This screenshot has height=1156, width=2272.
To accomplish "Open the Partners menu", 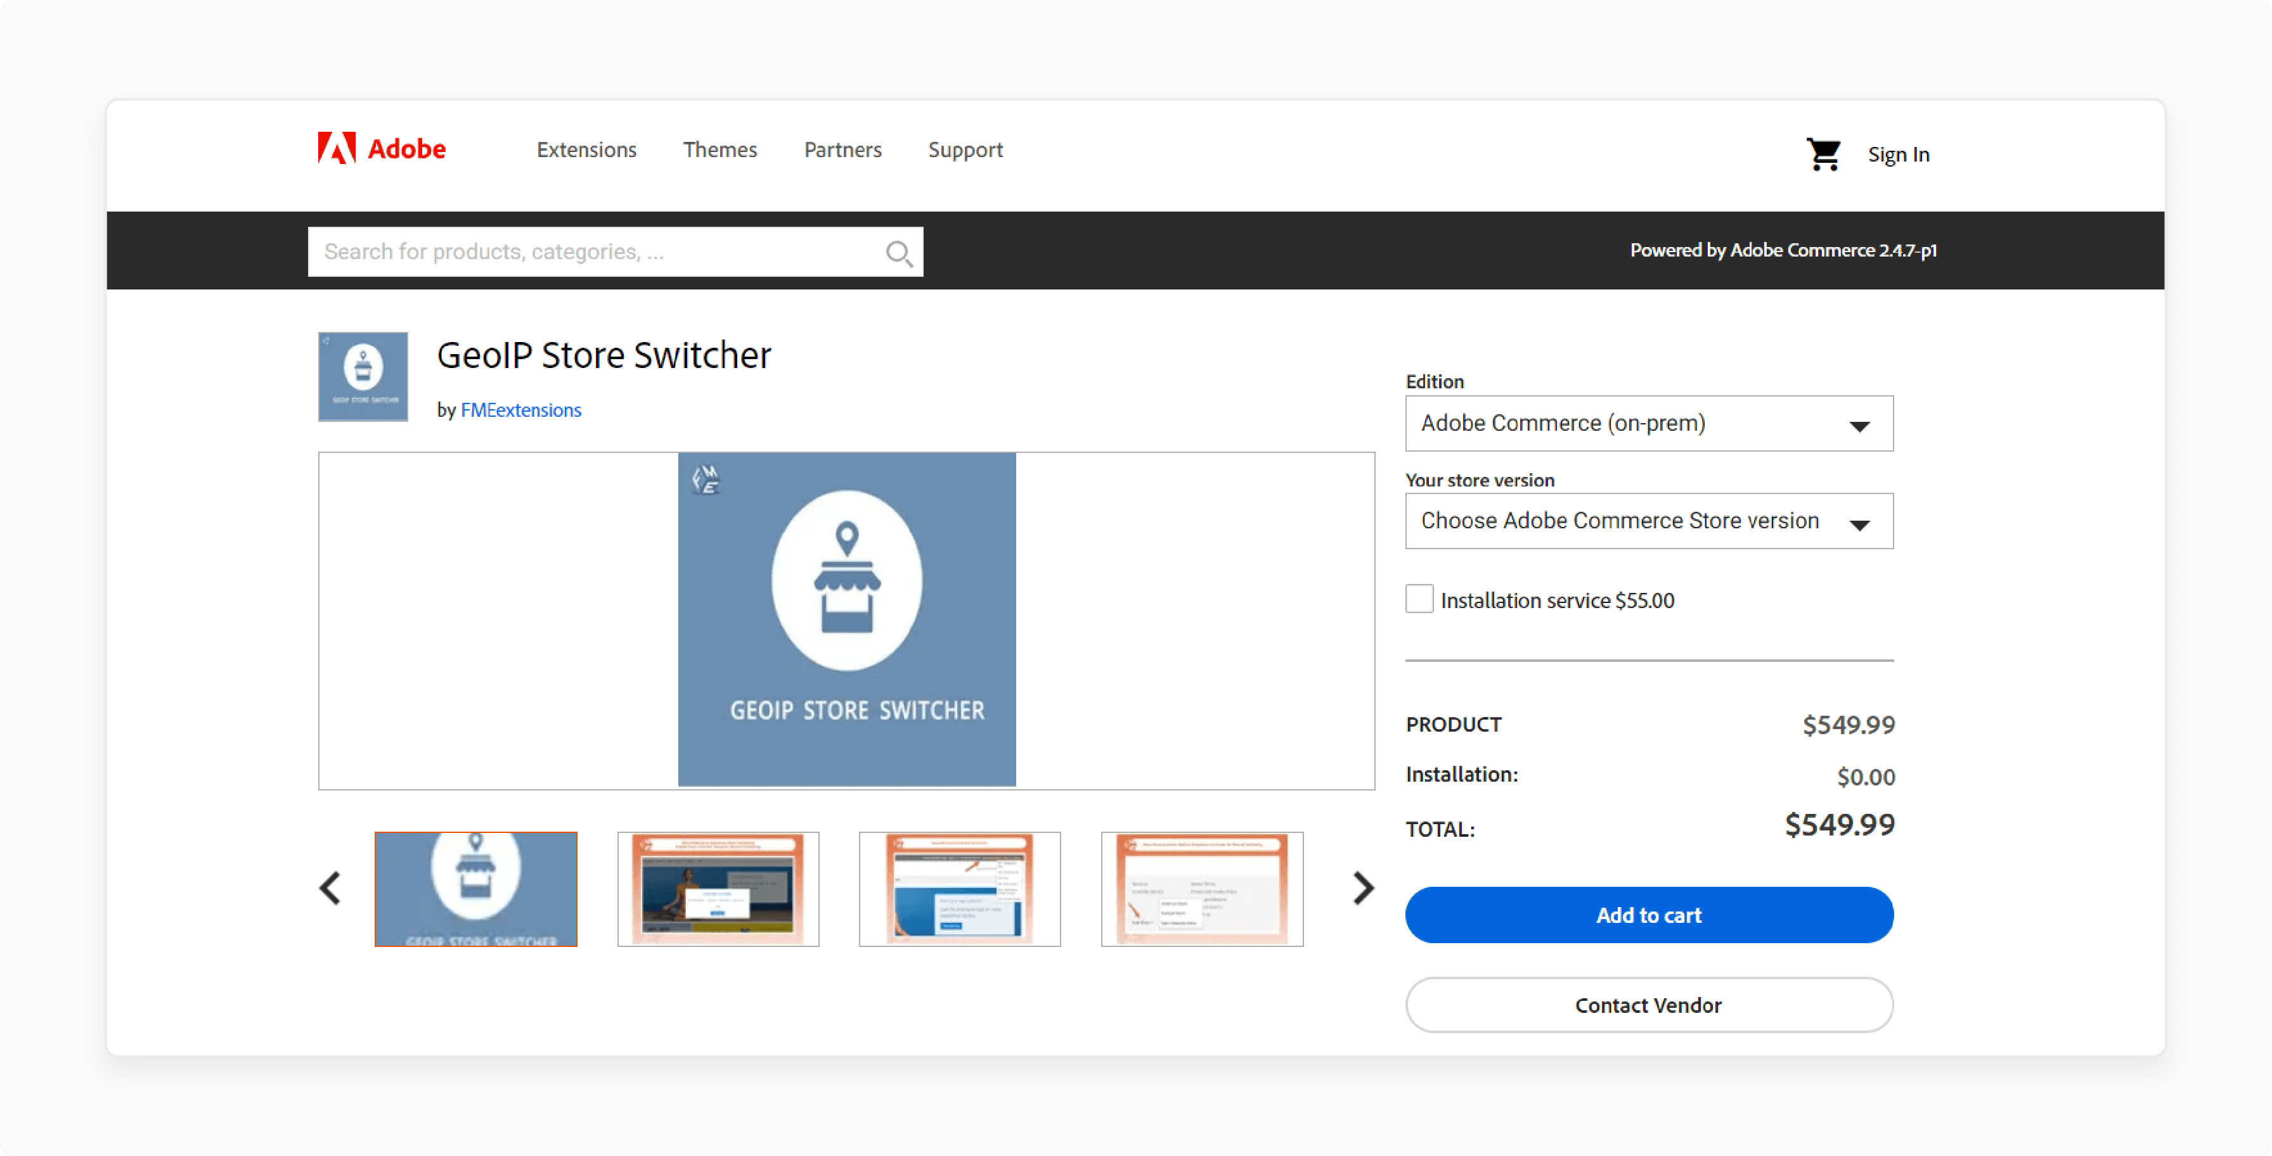I will pos(842,149).
